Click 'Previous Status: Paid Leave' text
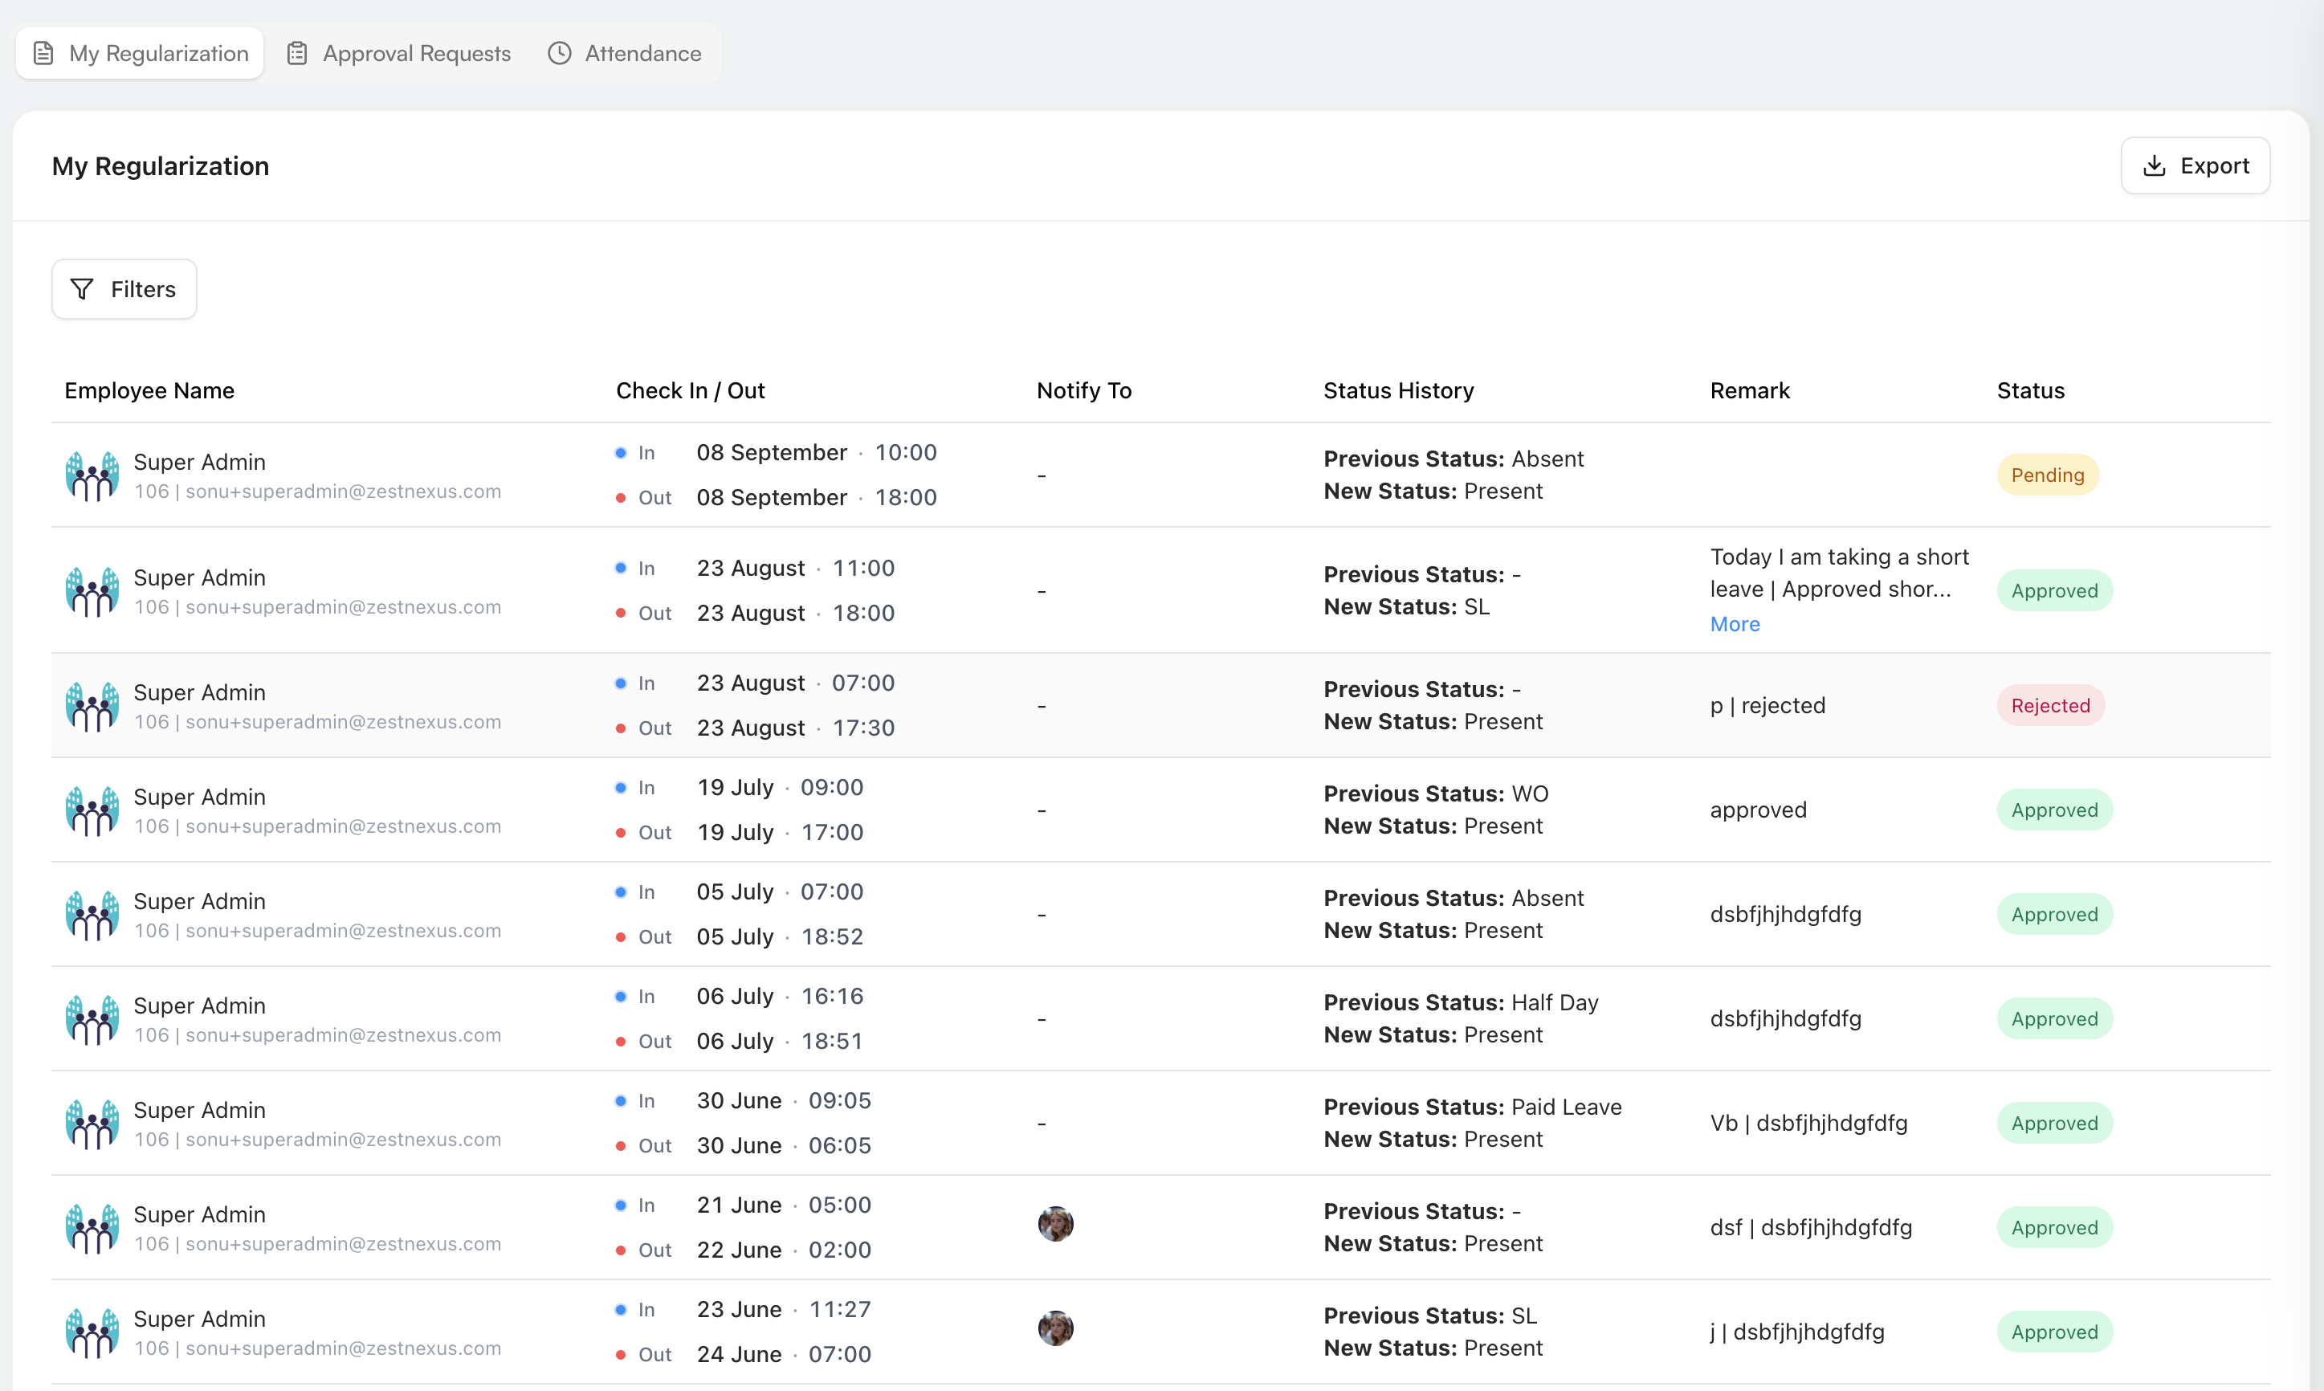Viewport: 2324px width, 1391px height. (x=1472, y=1107)
